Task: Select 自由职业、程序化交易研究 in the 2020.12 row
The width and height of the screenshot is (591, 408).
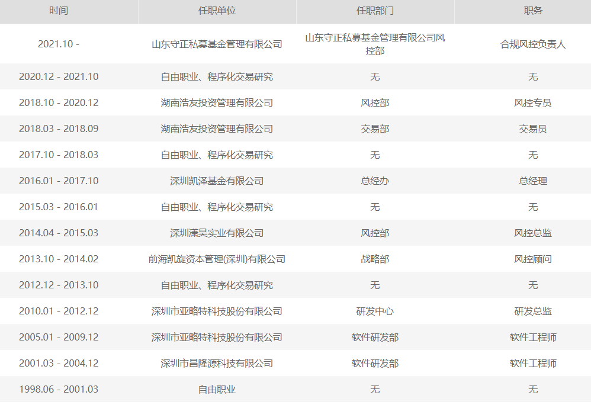Action: click(217, 76)
